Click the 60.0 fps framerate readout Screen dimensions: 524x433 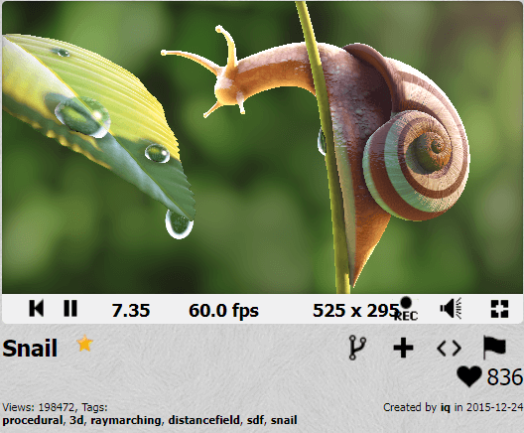tap(223, 310)
